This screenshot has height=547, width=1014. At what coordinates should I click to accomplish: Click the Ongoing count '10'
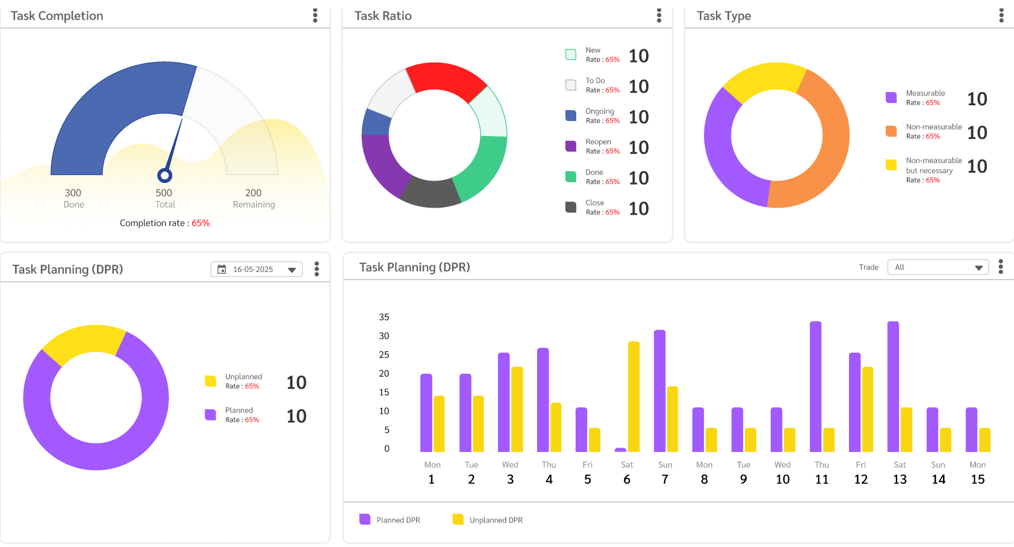click(x=639, y=117)
